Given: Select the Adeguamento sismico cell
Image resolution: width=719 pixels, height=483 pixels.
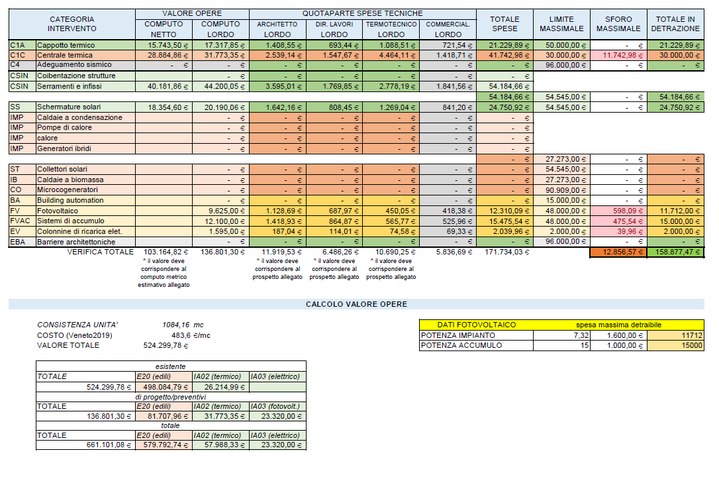Looking at the screenshot, I should point(86,65).
